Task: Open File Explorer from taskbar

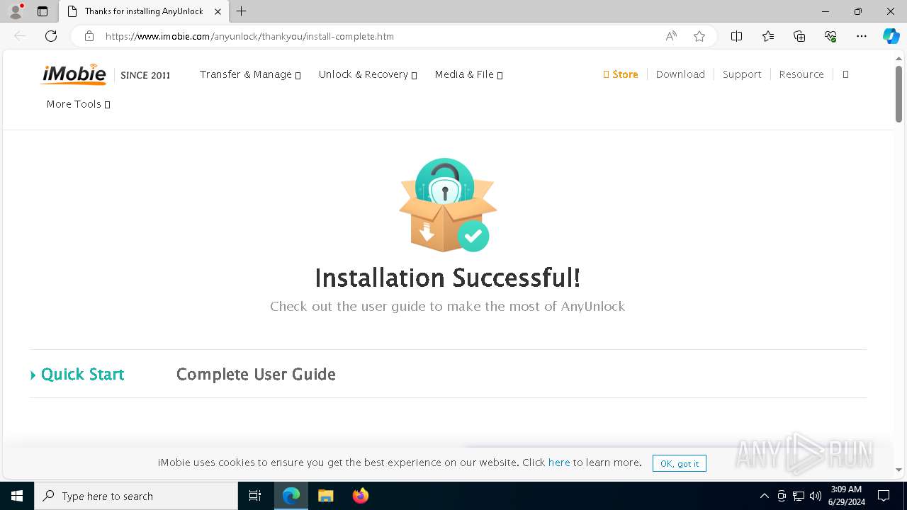Action: (325, 496)
